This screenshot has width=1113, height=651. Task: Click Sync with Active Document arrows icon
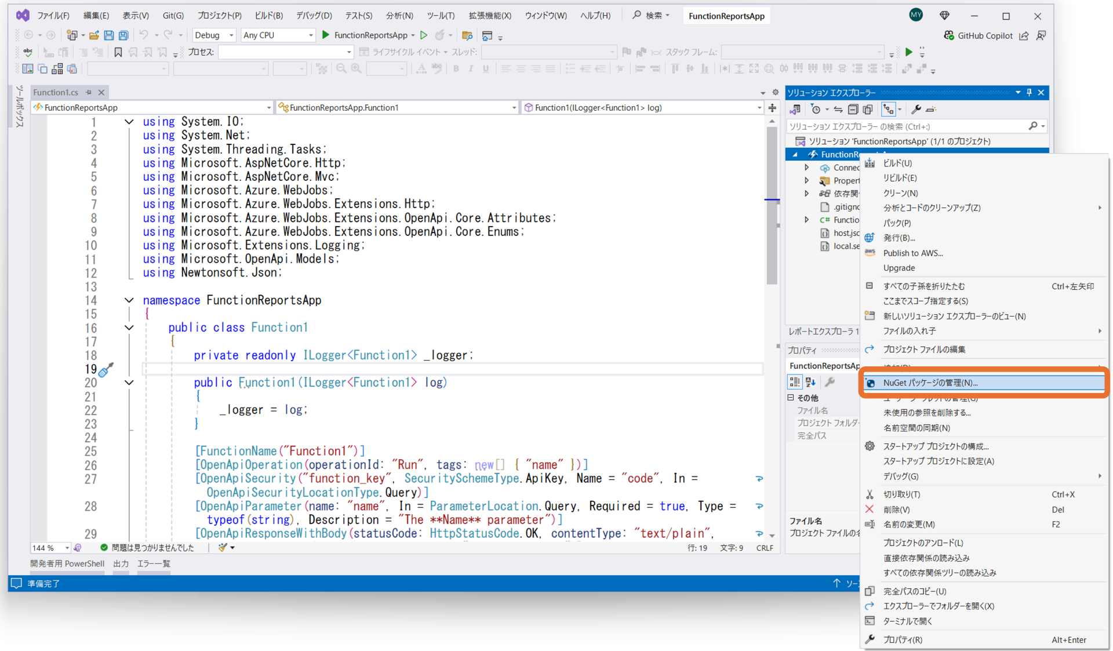pyautogui.click(x=838, y=109)
